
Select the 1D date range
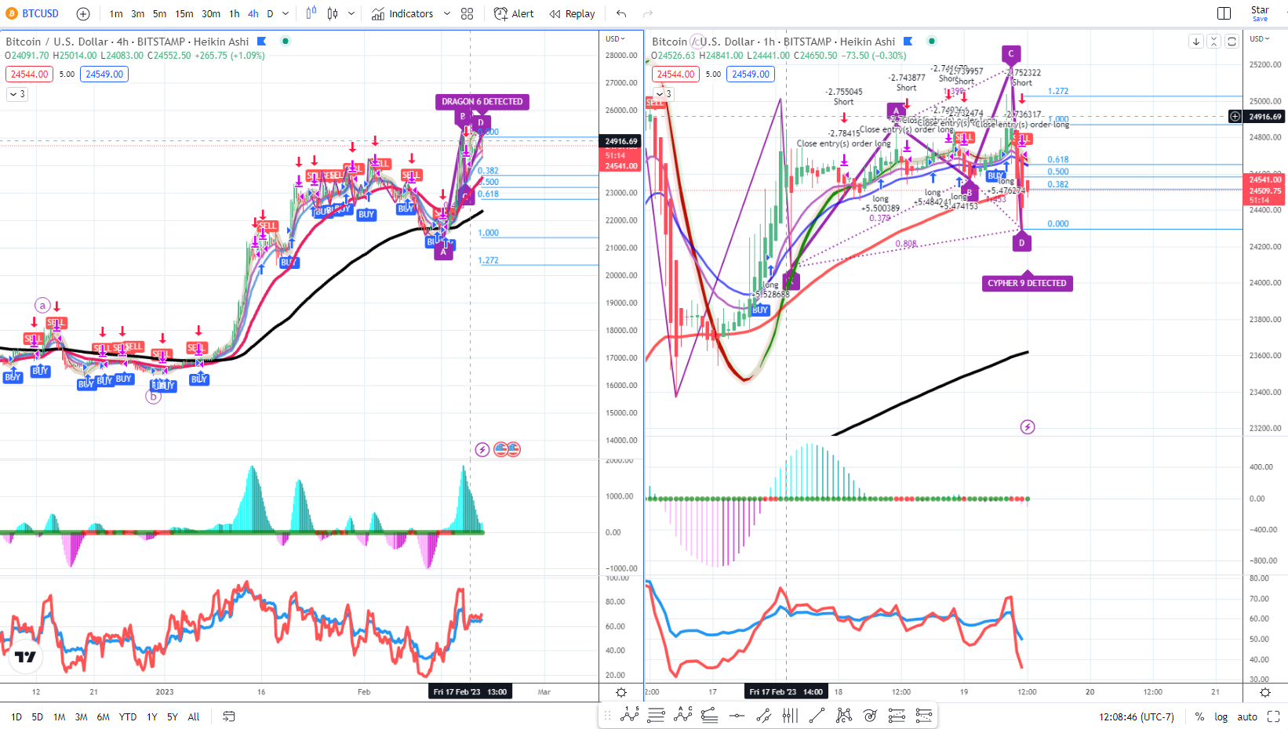[x=16, y=716]
